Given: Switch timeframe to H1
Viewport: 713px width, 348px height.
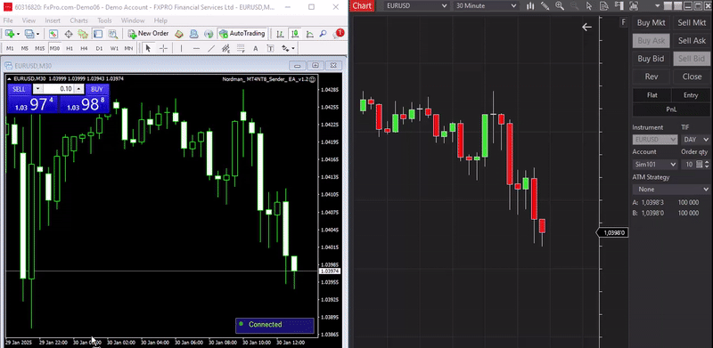Looking at the screenshot, I should coord(70,48).
